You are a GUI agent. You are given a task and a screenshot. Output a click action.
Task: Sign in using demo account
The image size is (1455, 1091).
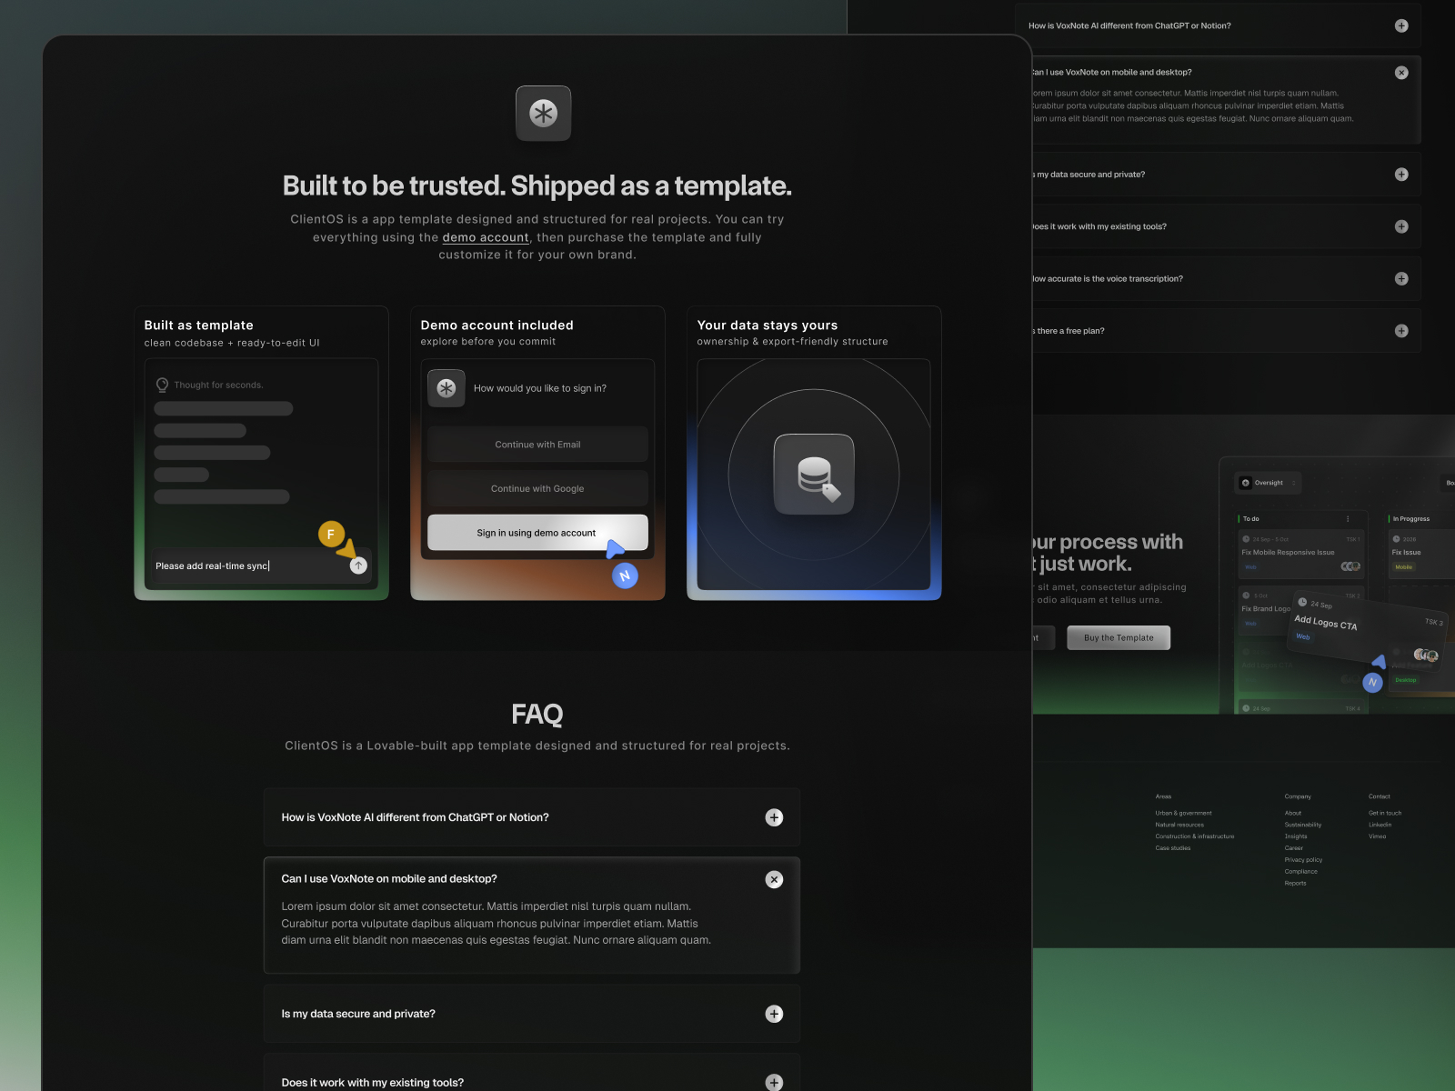(x=537, y=533)
